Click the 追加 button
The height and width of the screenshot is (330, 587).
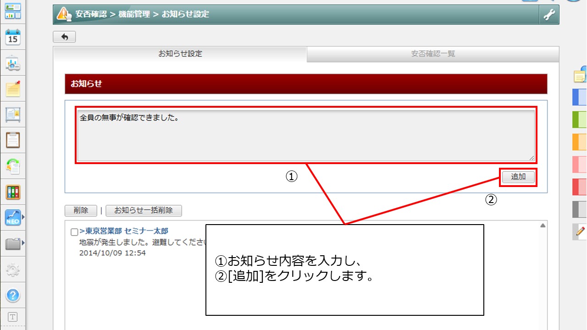click(x=518, y=177)
